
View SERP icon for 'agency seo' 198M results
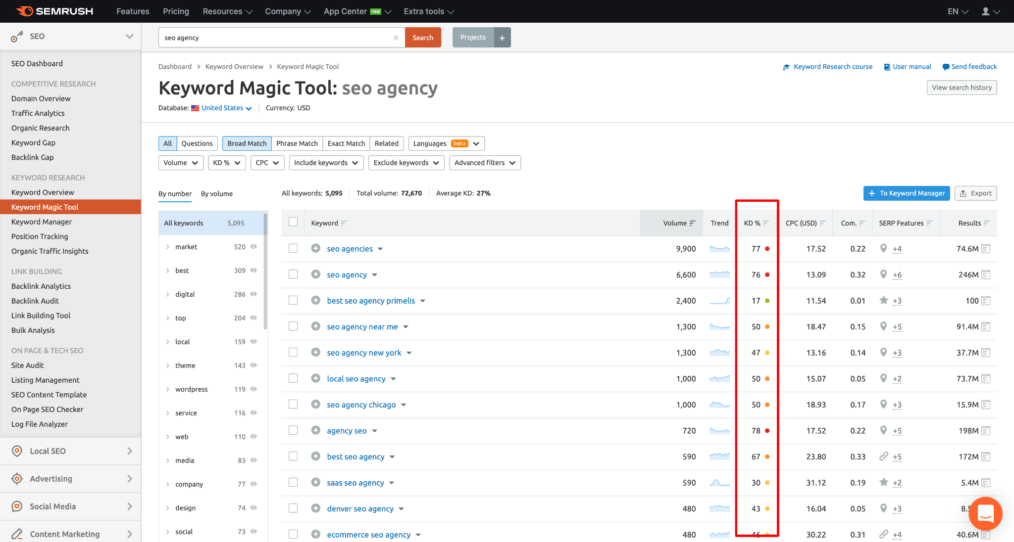click(986, 431)
